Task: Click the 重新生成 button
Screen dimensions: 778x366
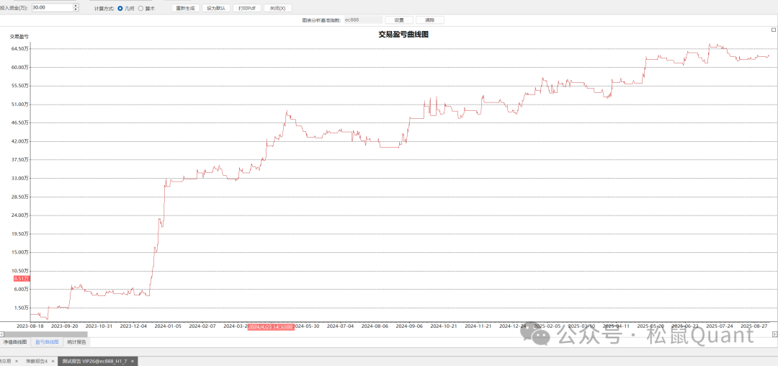Action: click(x=185, y=8)
